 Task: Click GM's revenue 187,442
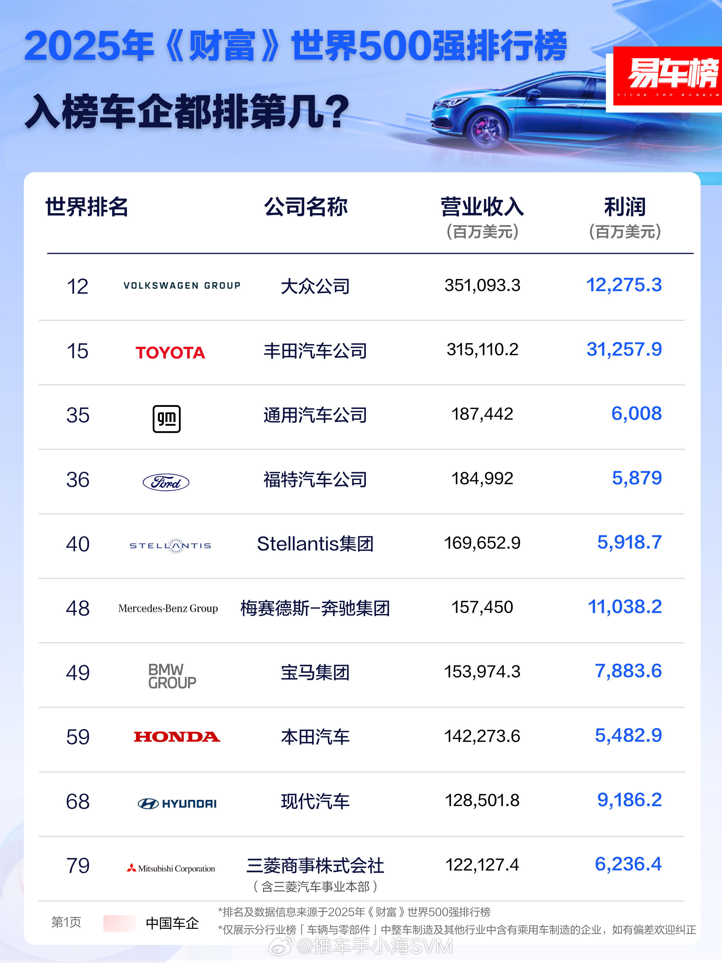click(482, 414)
